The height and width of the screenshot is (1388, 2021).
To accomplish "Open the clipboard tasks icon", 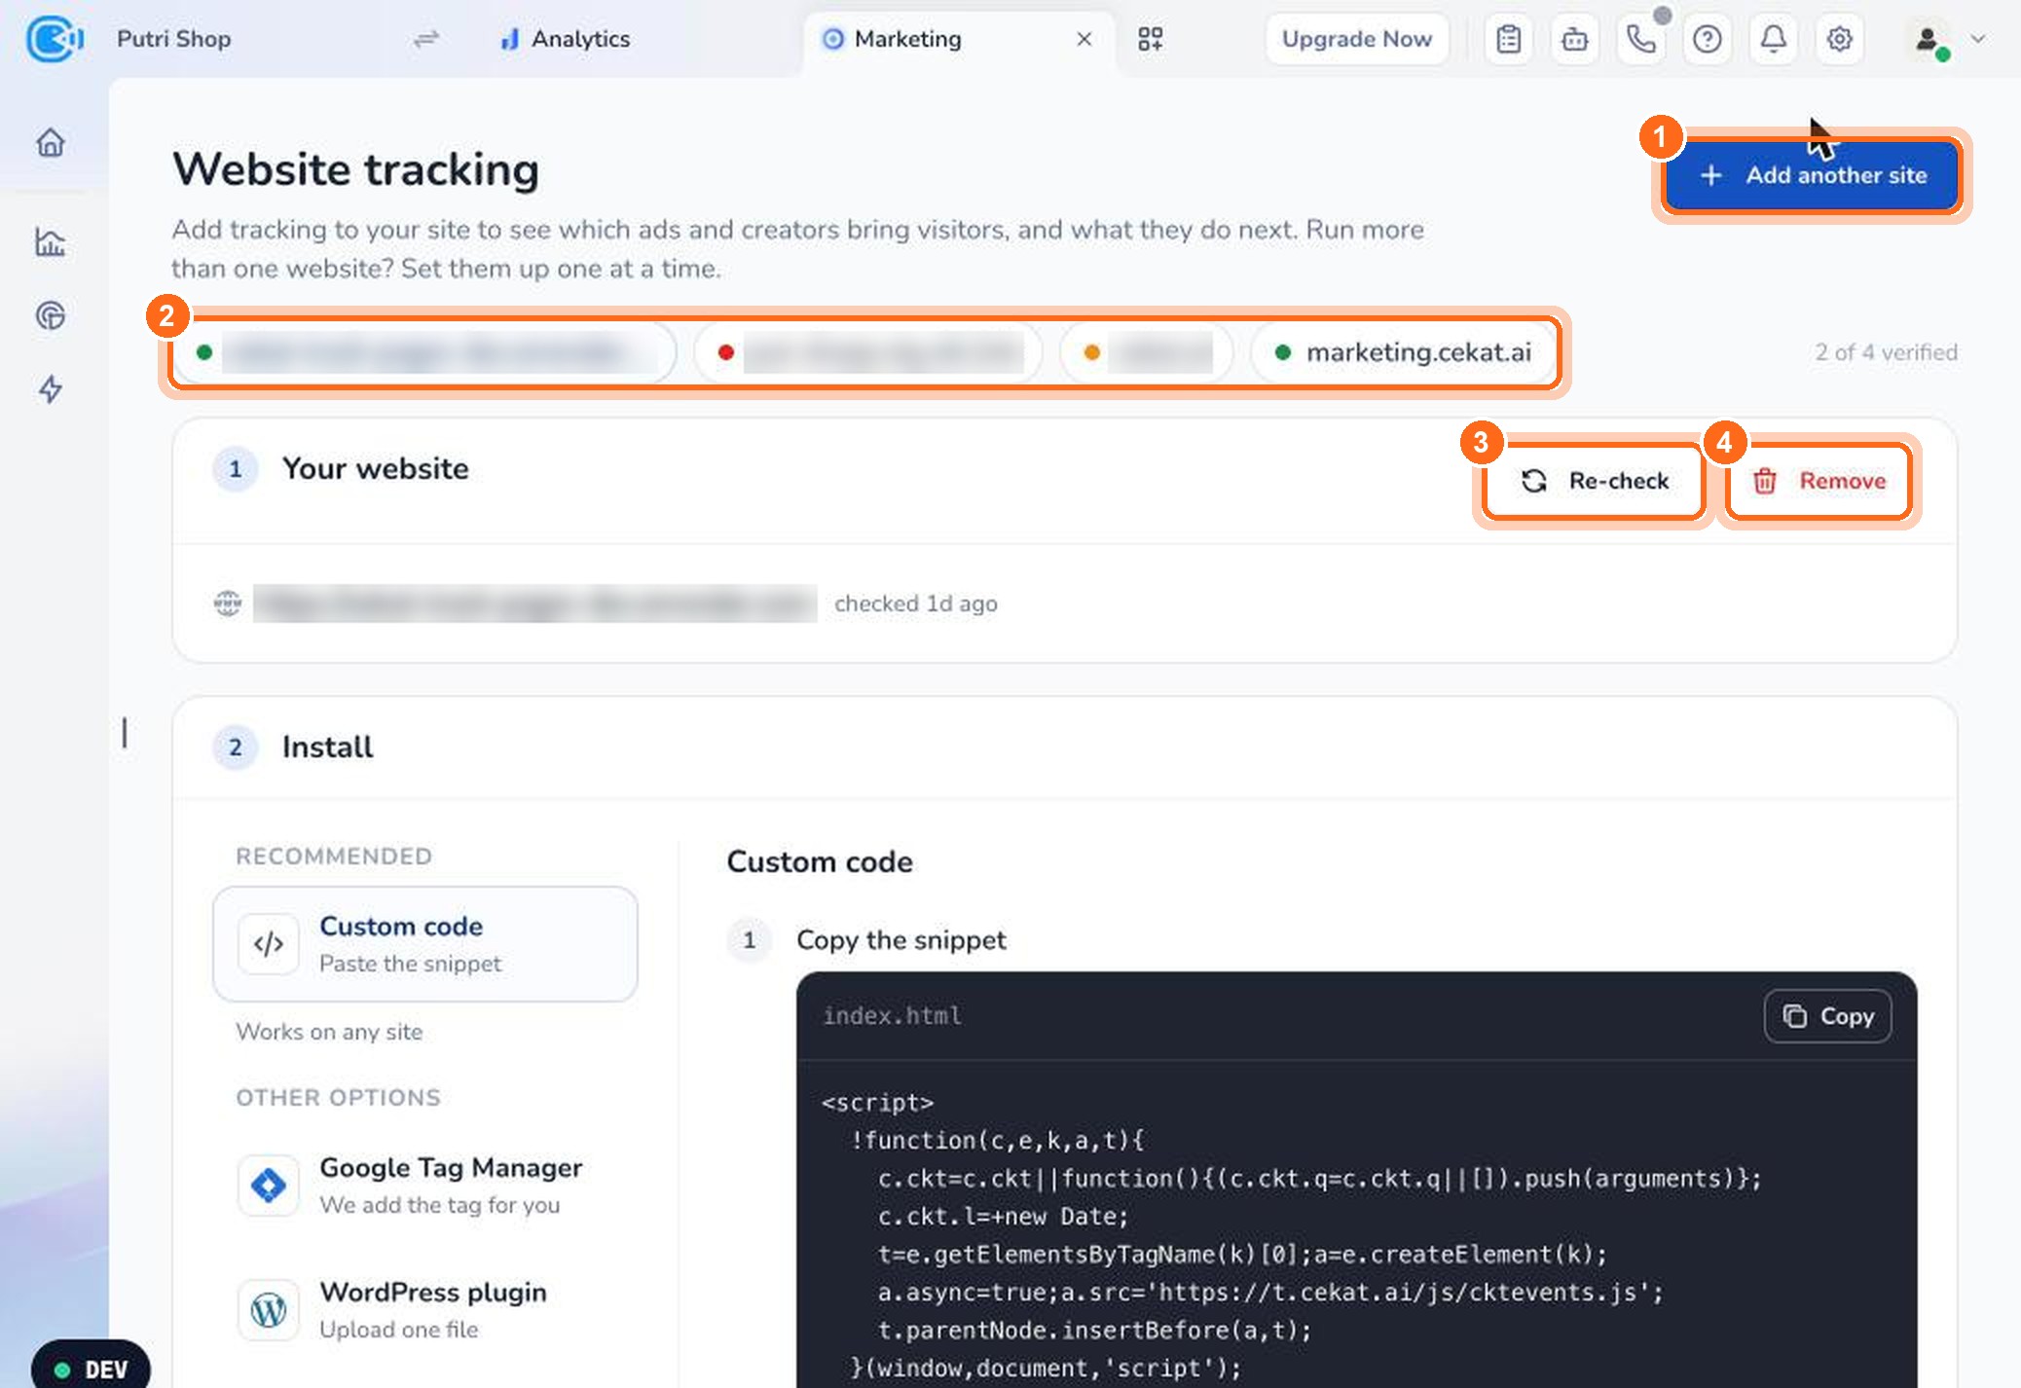I will click(1509, 39).
